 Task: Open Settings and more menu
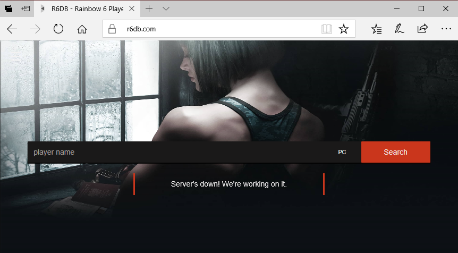[446, 29]
